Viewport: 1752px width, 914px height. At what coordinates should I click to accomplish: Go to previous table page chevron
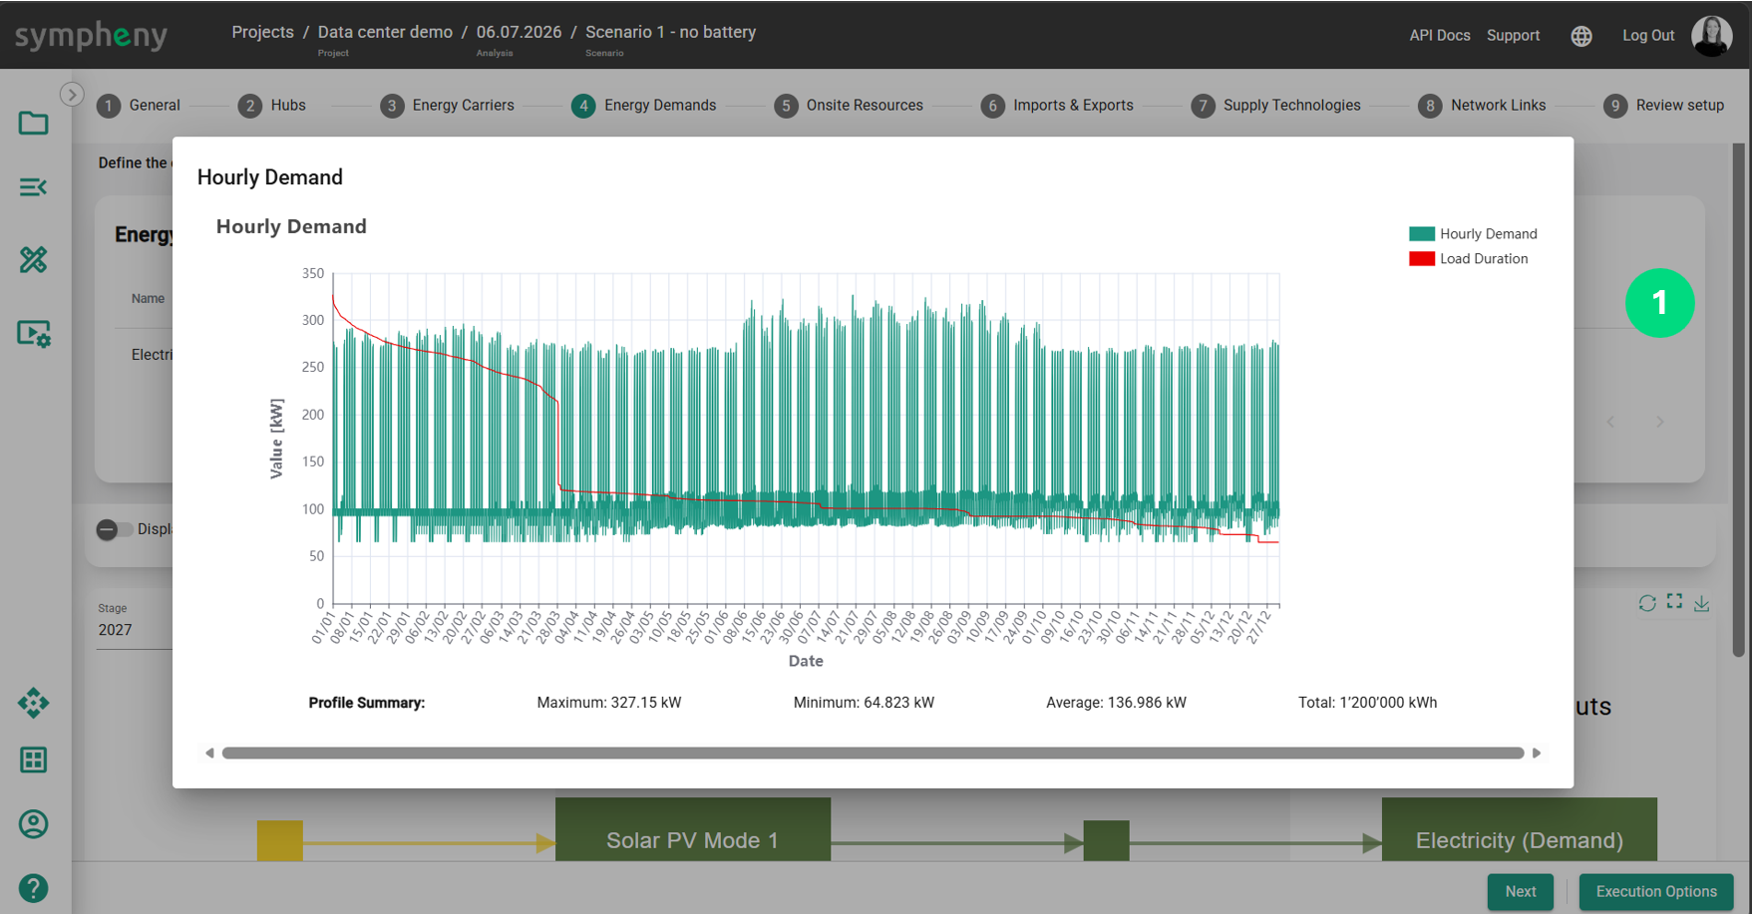pos(1610,423)
